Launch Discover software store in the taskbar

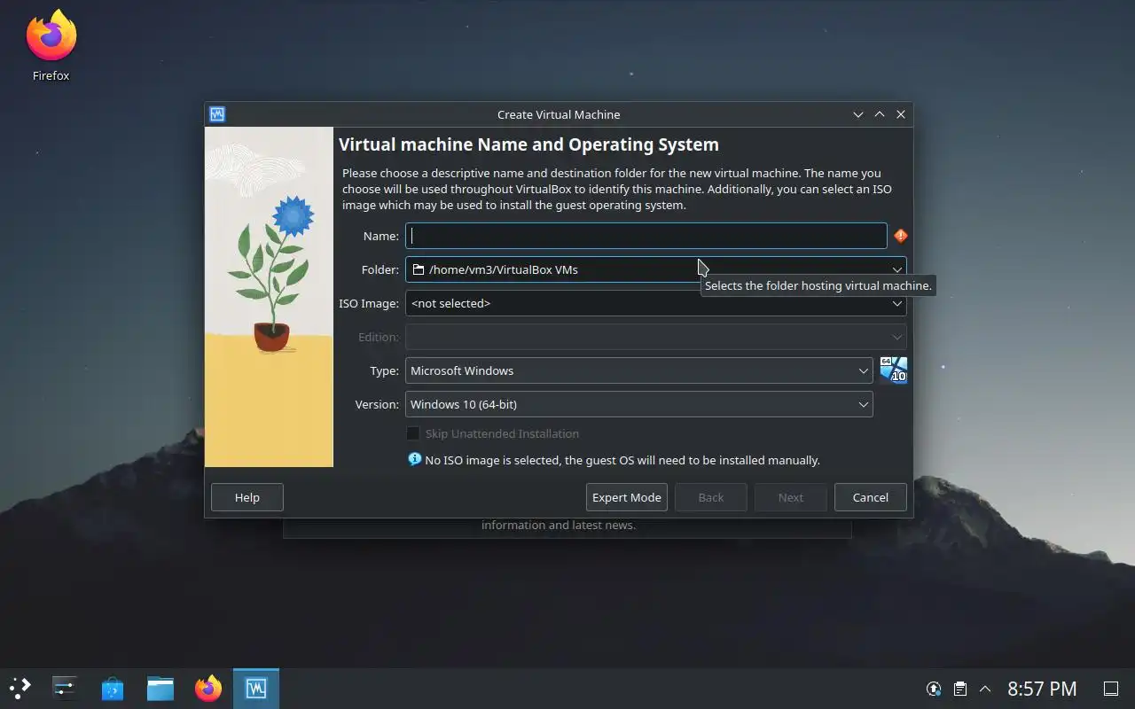point(113,688)
